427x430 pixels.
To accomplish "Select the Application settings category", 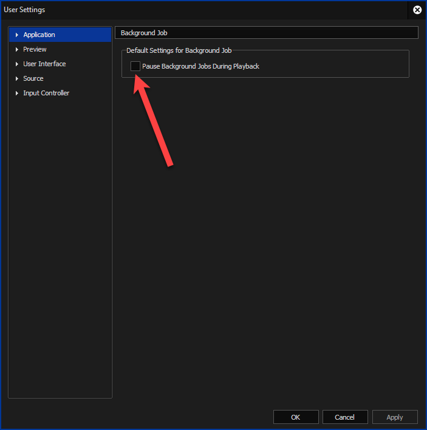I will (39, 35).
